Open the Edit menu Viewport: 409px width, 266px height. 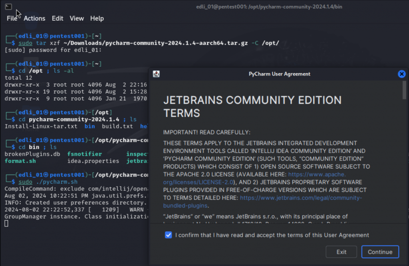pyautogui.click(x=58, y=18)
